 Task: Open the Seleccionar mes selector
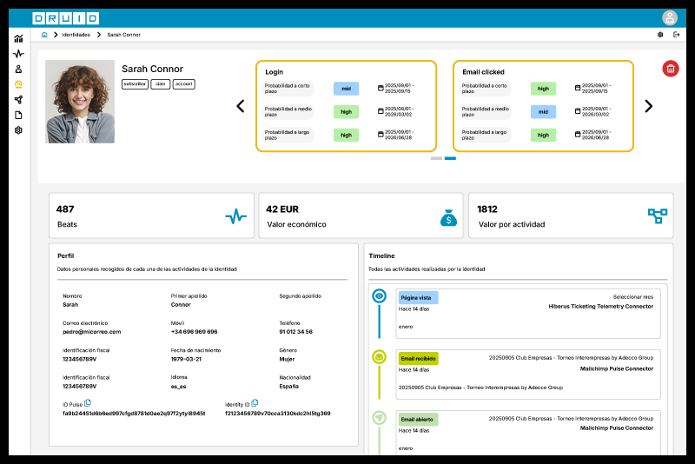point(633,297)
